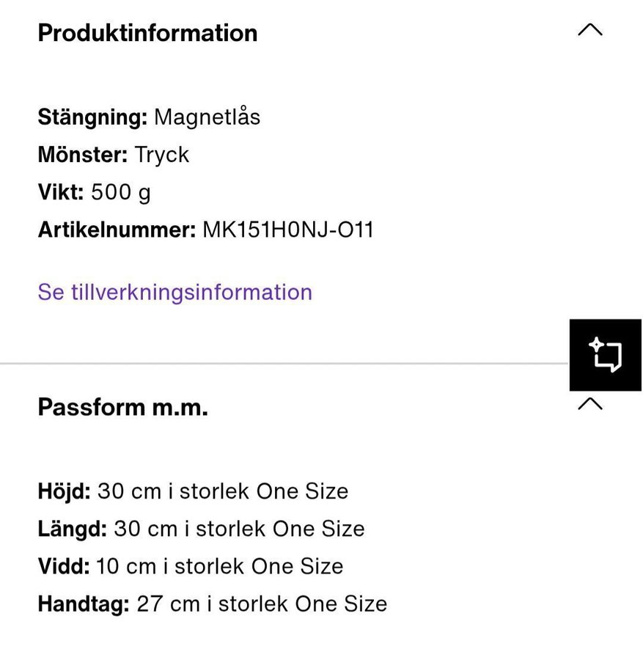Image resolution: width=643 pixels, height=660 pixels.
Task: Click the Tryck pattern value
Action: tap(162, 155)
